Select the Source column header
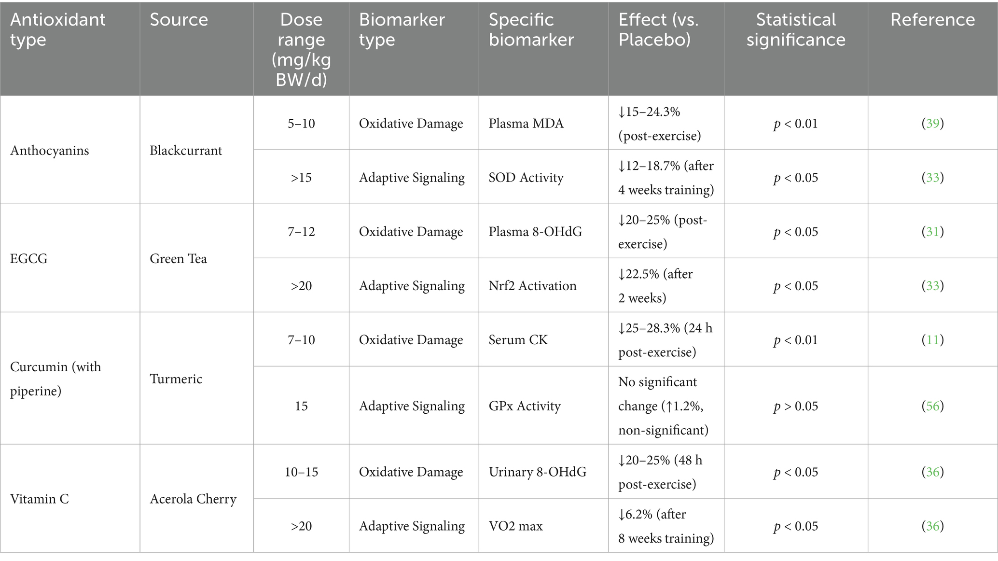Screen dimensions: 998x561 pos(179,20)
